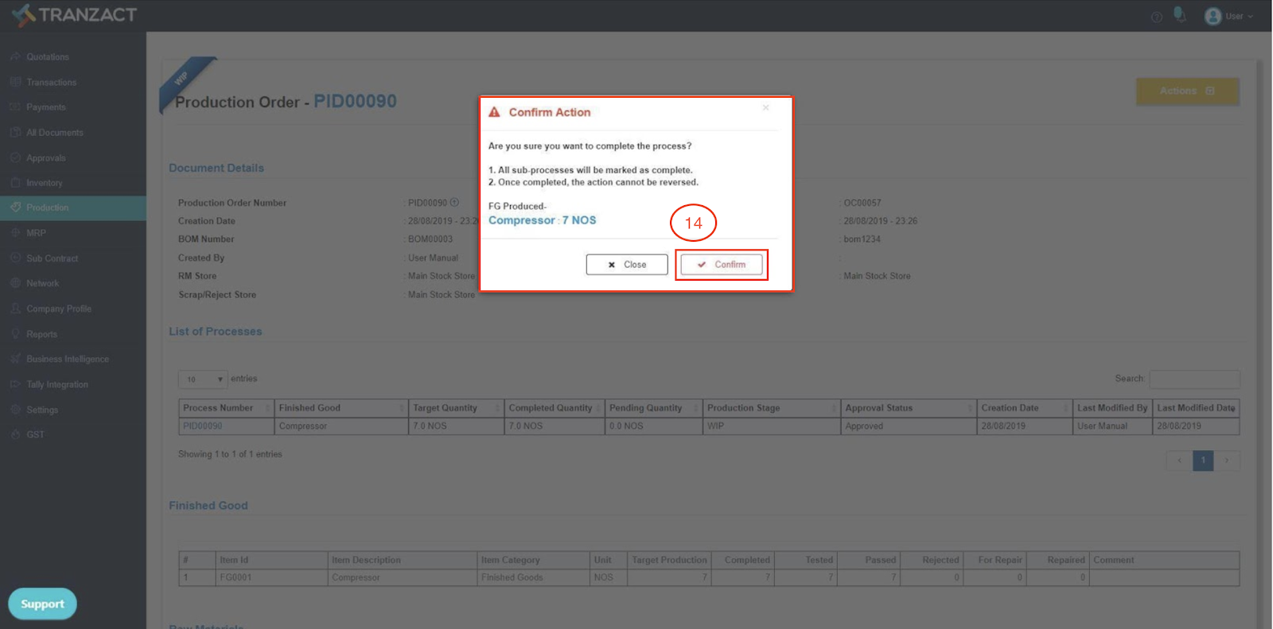Open Quotations in the sidebar

point(48,57)
